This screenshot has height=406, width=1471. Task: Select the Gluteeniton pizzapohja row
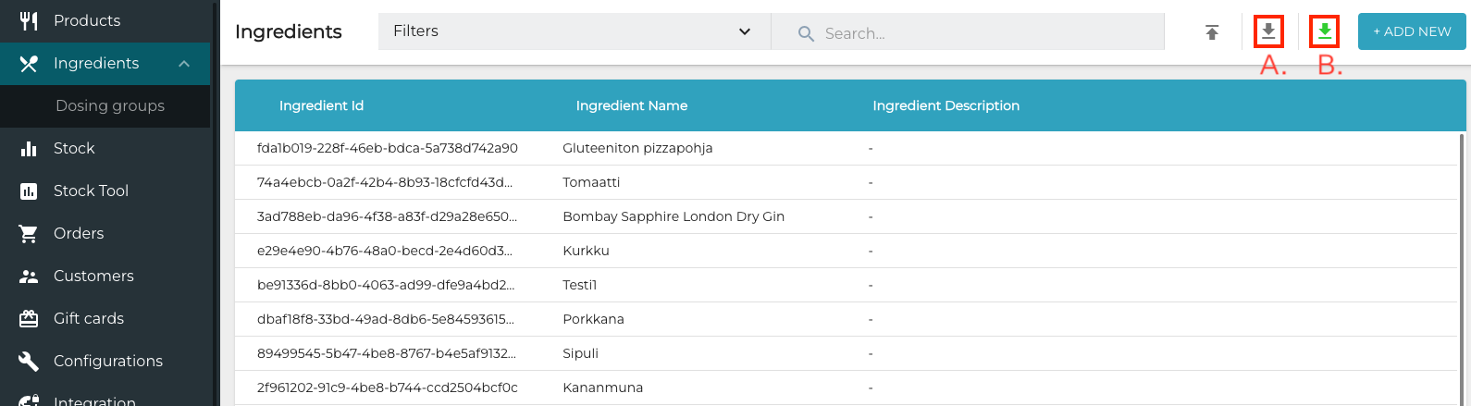pyautogui.click(x=637, y=148)
